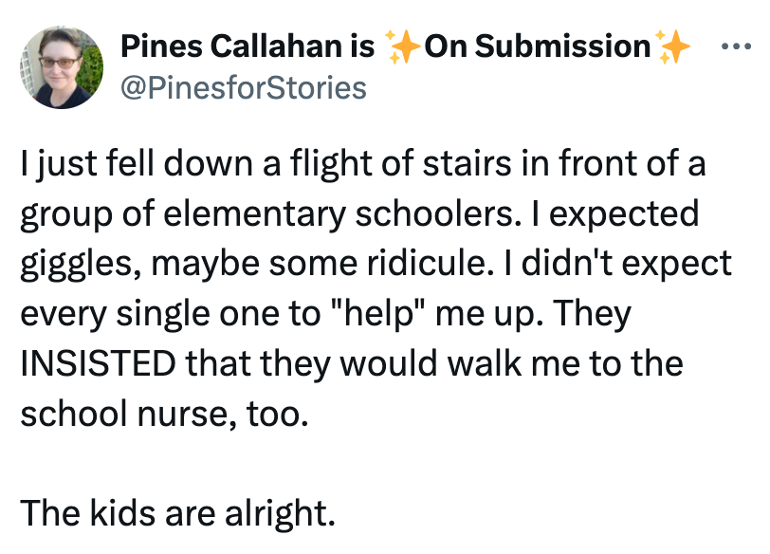Image resolution: width=770 pixels, height=554 pixels.
Task: Click the line ending "school nurse, too."
Action: [x=164, y=415]
